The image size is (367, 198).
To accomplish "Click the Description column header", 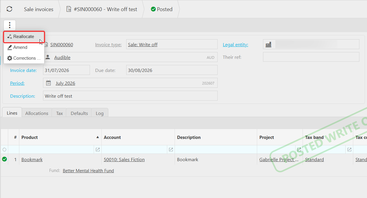I will pyautogui.click(x=216, y=137).
